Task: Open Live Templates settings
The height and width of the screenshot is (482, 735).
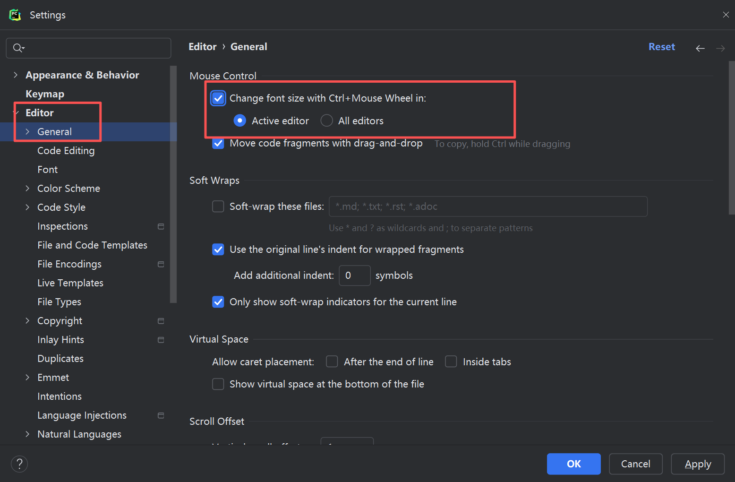Action: [x=70, y=283]
